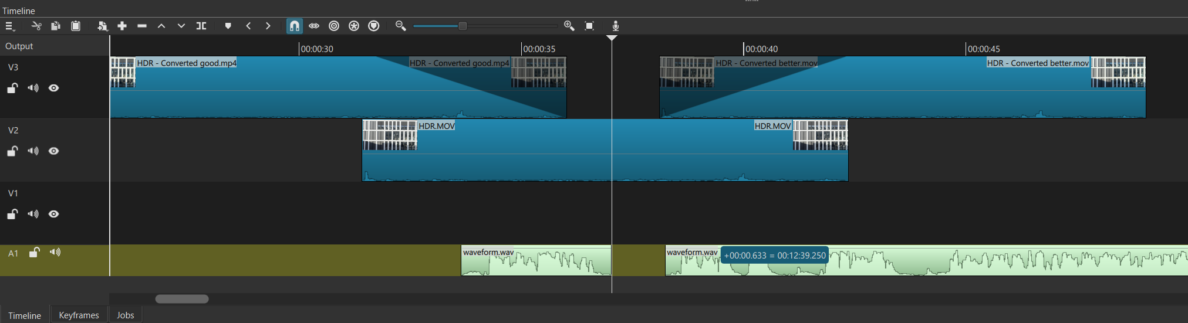Lock the V1 track
The height and width of the screenshot is (323, 1188).
[12, 215]
